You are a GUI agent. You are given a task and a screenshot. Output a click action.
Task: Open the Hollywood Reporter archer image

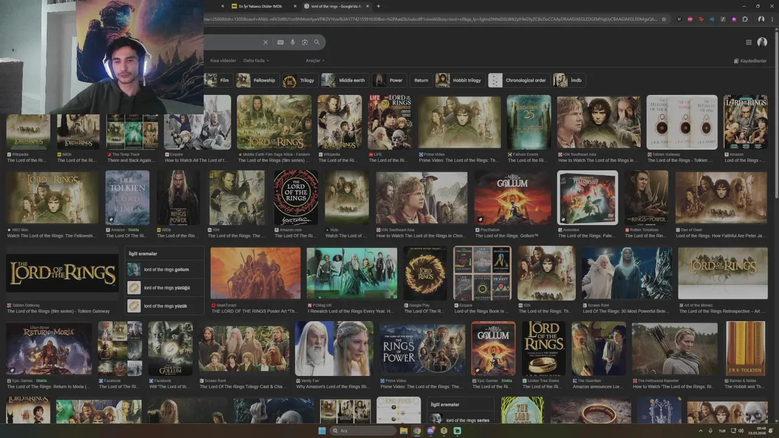(x=674, y=349)
